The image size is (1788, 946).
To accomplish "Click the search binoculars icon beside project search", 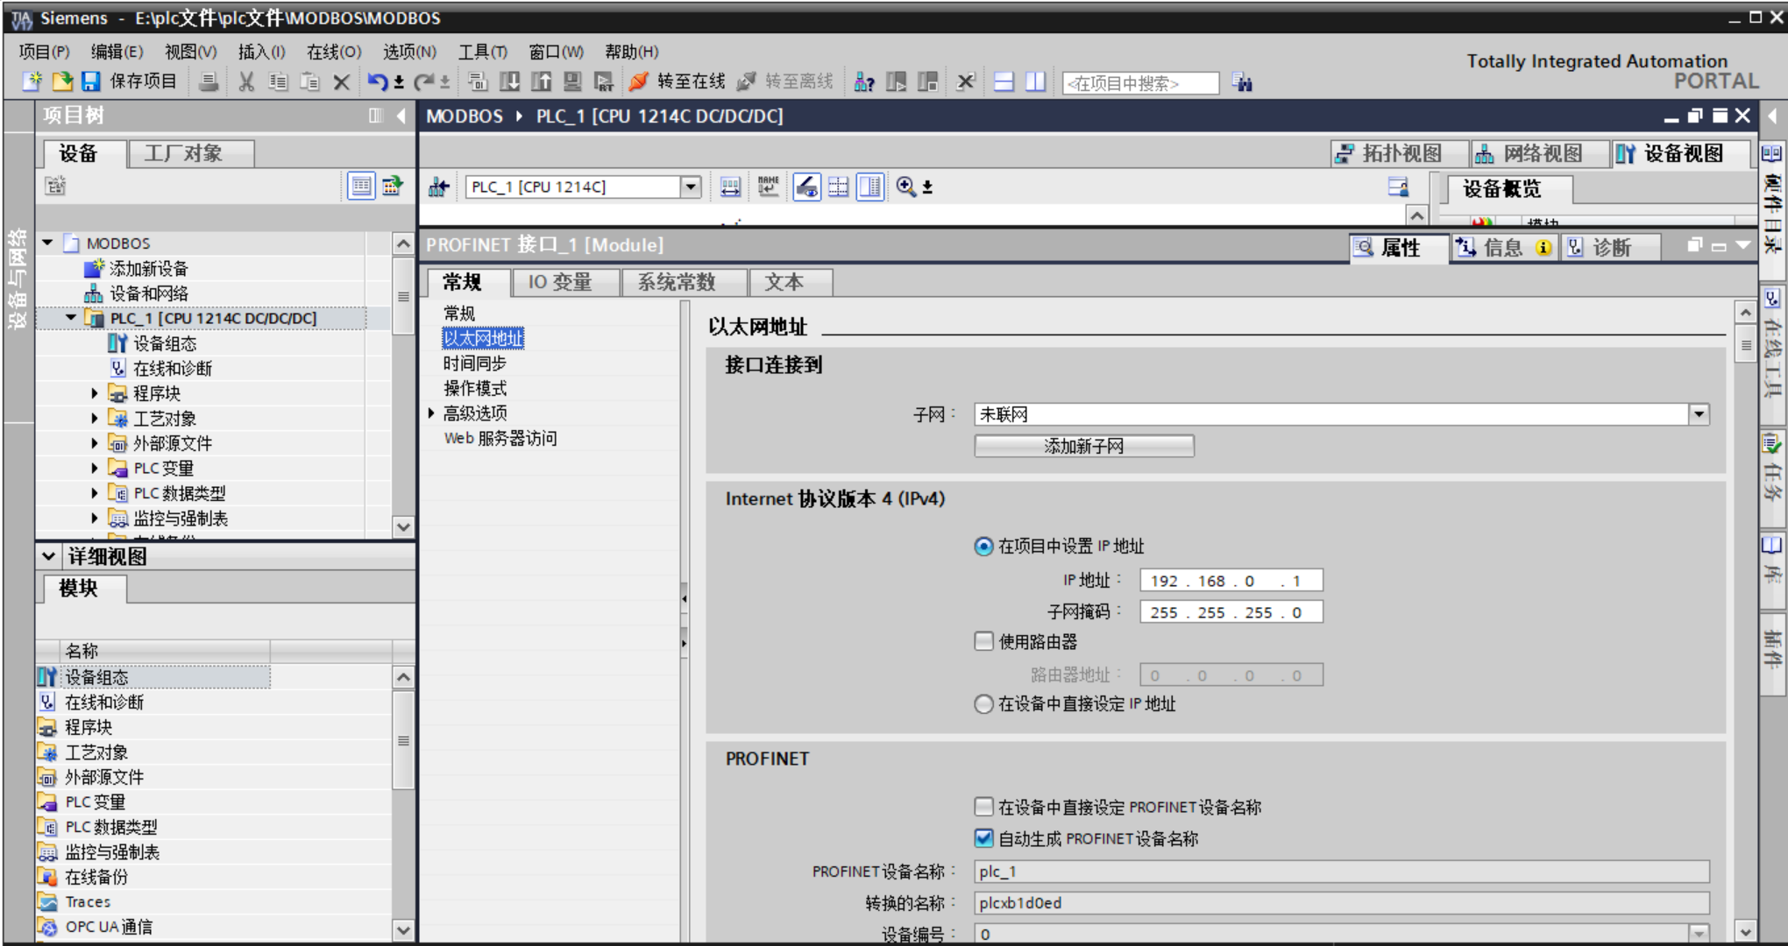I will pos(1242,82).
